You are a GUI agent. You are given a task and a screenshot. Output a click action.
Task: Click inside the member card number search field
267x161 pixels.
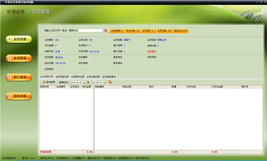90,31
